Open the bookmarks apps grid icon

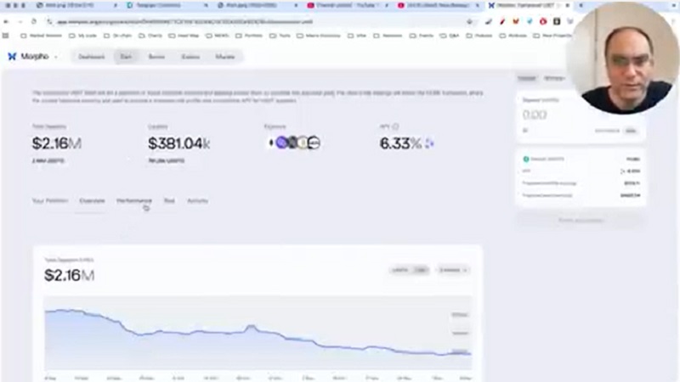point(6,36)
